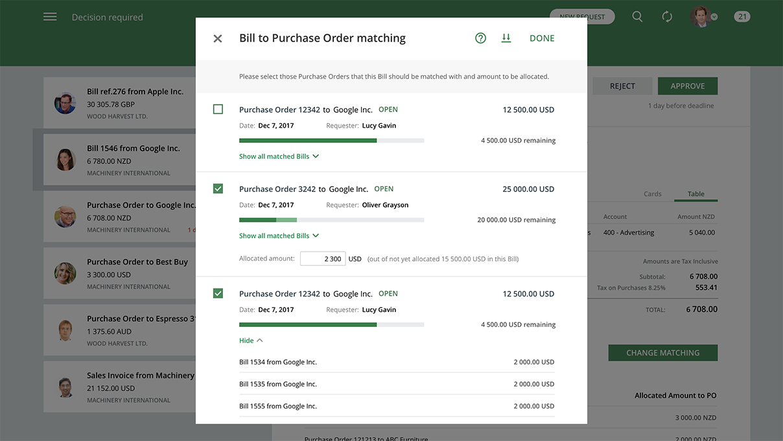
Task: Close the Bill to Purchase Order matching dialog
Action: (218, 38)
